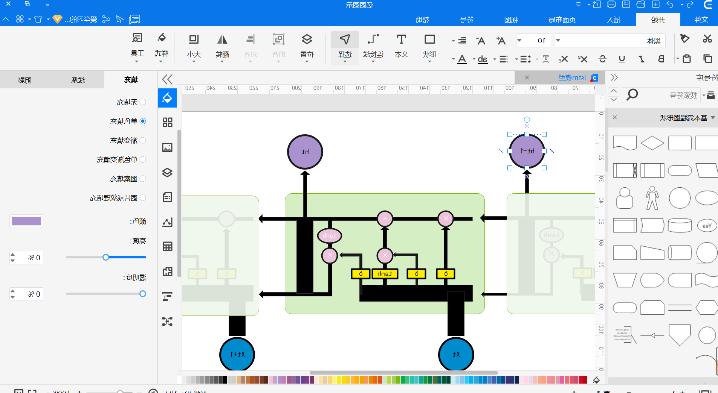Collapse the Basic Flowchart Shapes (基本流程图形状) section

point(713,118)
